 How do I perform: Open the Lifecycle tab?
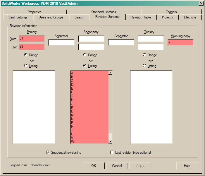[x=190, y=17]
